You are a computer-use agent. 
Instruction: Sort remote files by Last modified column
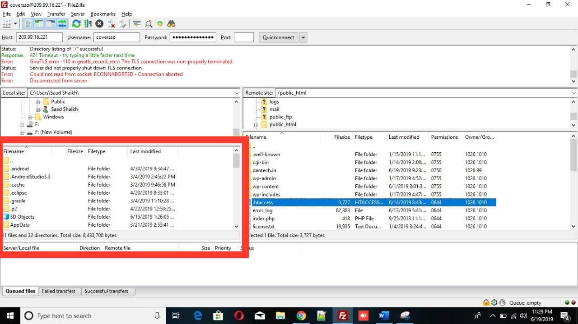point(407,137)
